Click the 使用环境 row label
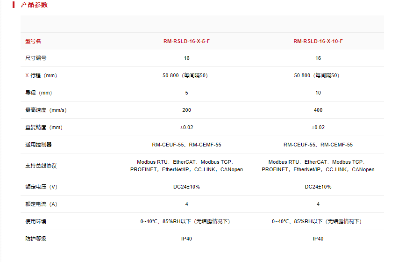Image resolution: width=405 pixels, height=262 pixels. point(36,222)
